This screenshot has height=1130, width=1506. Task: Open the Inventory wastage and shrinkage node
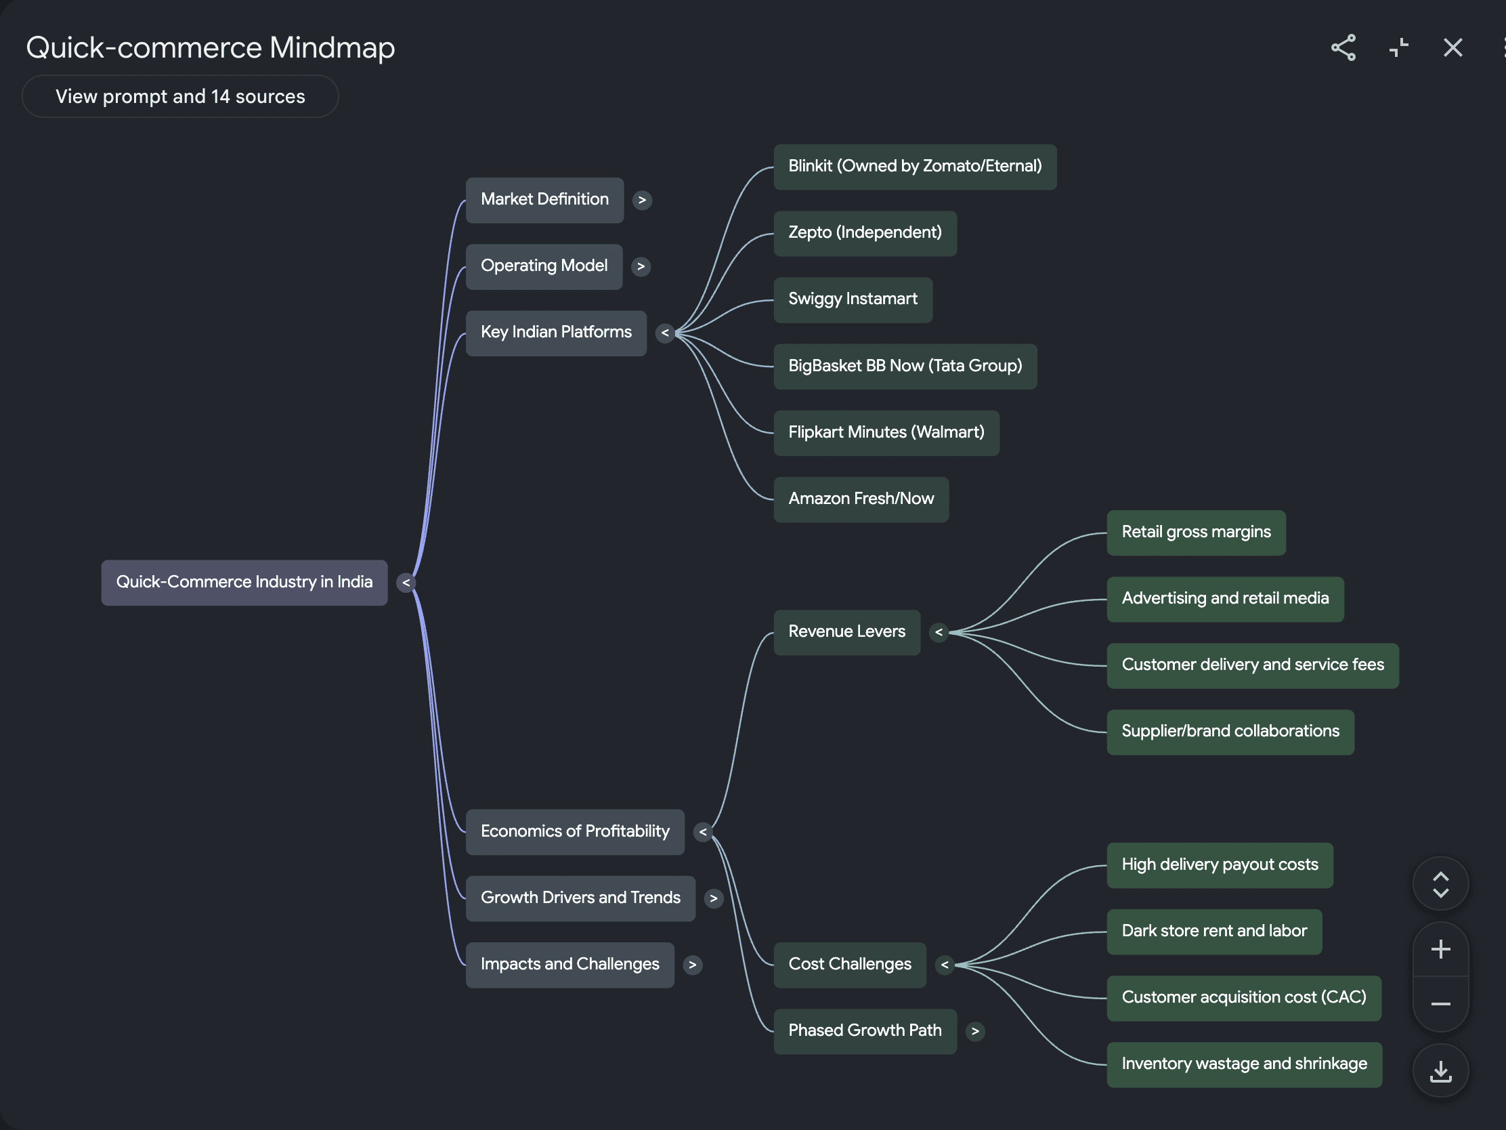tap(1245, 1064)
